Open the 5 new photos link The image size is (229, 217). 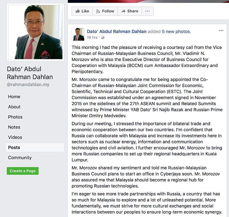[x=176, y=32]
